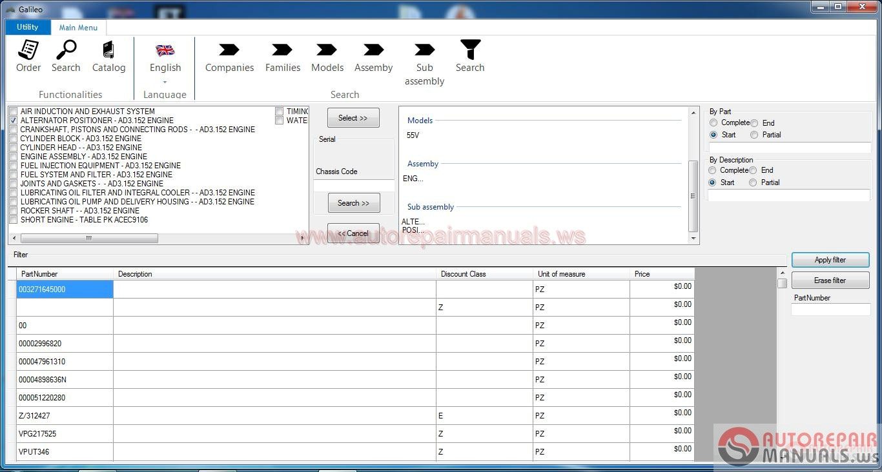Click the Search >> button

[354, 203]
